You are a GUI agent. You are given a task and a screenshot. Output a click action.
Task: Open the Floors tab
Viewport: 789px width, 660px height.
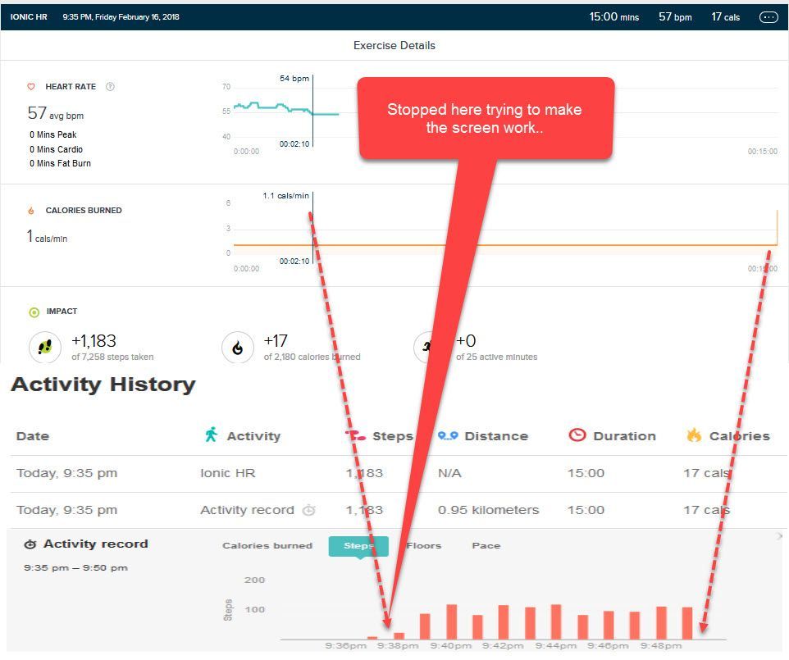424,546
